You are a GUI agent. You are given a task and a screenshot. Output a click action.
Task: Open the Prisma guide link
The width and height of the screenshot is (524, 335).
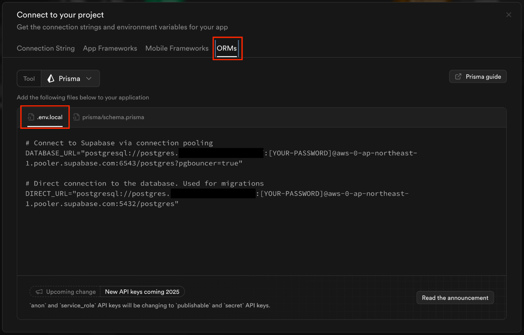(x=478, y=77)
